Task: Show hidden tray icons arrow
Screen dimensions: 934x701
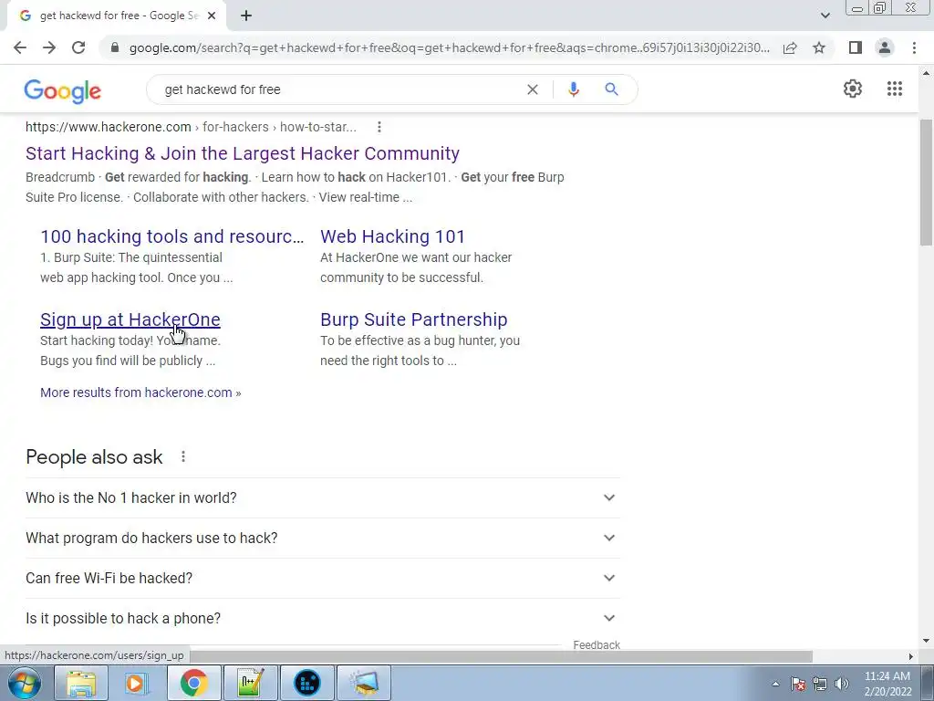Action: tap(775, 684)
